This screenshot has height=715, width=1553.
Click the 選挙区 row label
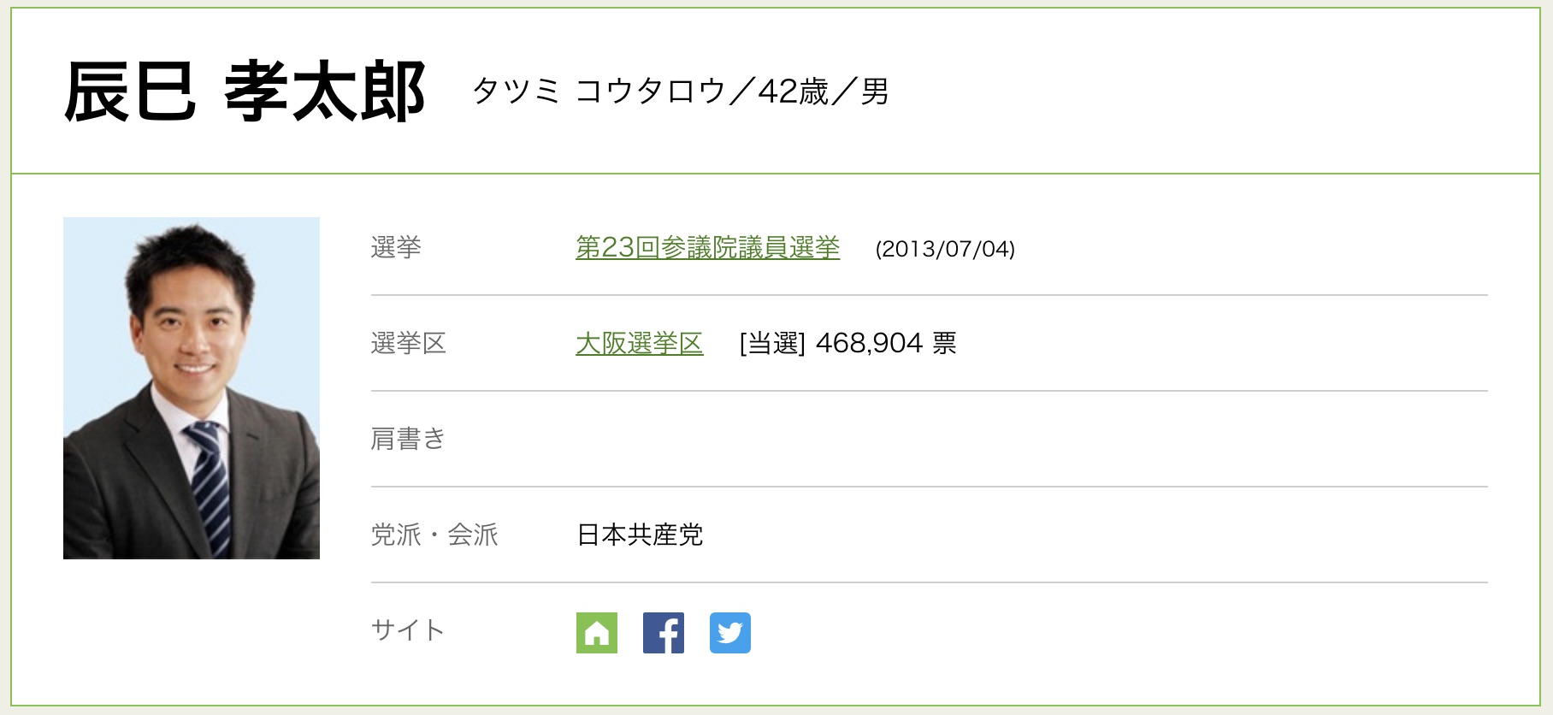coord(409,344)
